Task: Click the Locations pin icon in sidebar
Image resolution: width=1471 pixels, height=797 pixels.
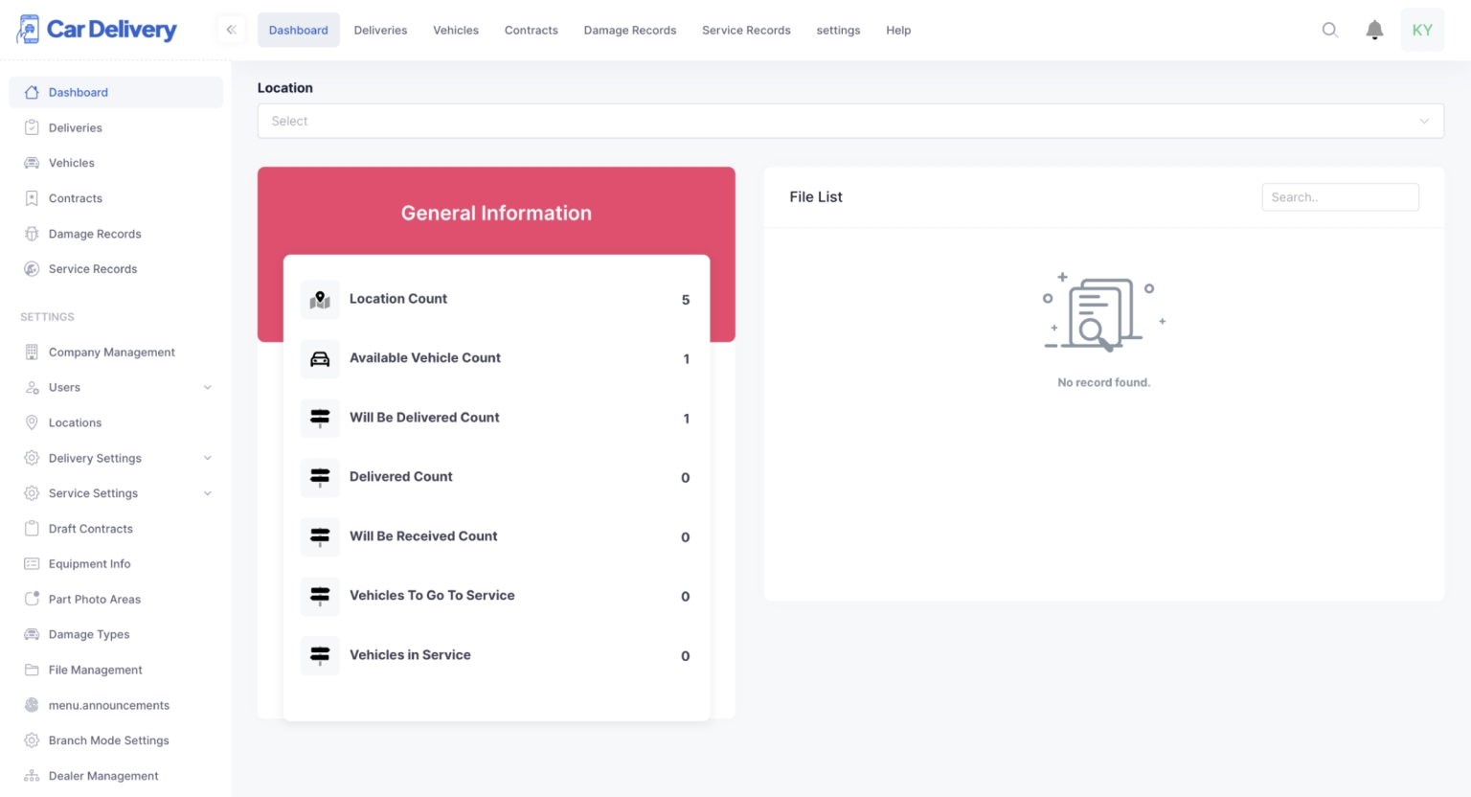Action: pyautogui.click(x=32, y=422)
